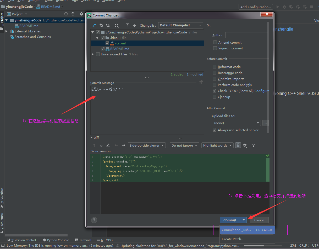The width and height of the screenshot is (319, 249).
Task: Jump to next difference with down arrow
Action: click(101, 145)
